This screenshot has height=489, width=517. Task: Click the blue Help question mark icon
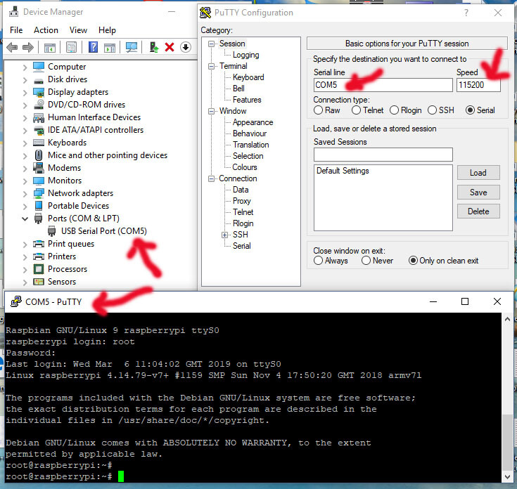(x=92, y=48)
